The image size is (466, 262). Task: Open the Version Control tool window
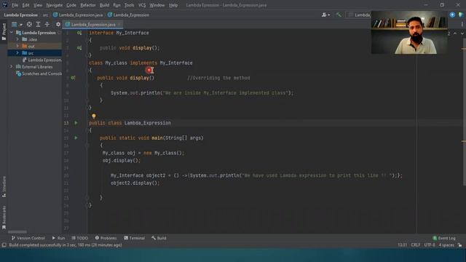pyautogui.click(x=28, y=238)
